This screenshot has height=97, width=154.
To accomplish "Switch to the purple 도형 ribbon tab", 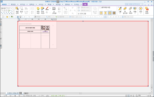I will (x=85, y=4).
